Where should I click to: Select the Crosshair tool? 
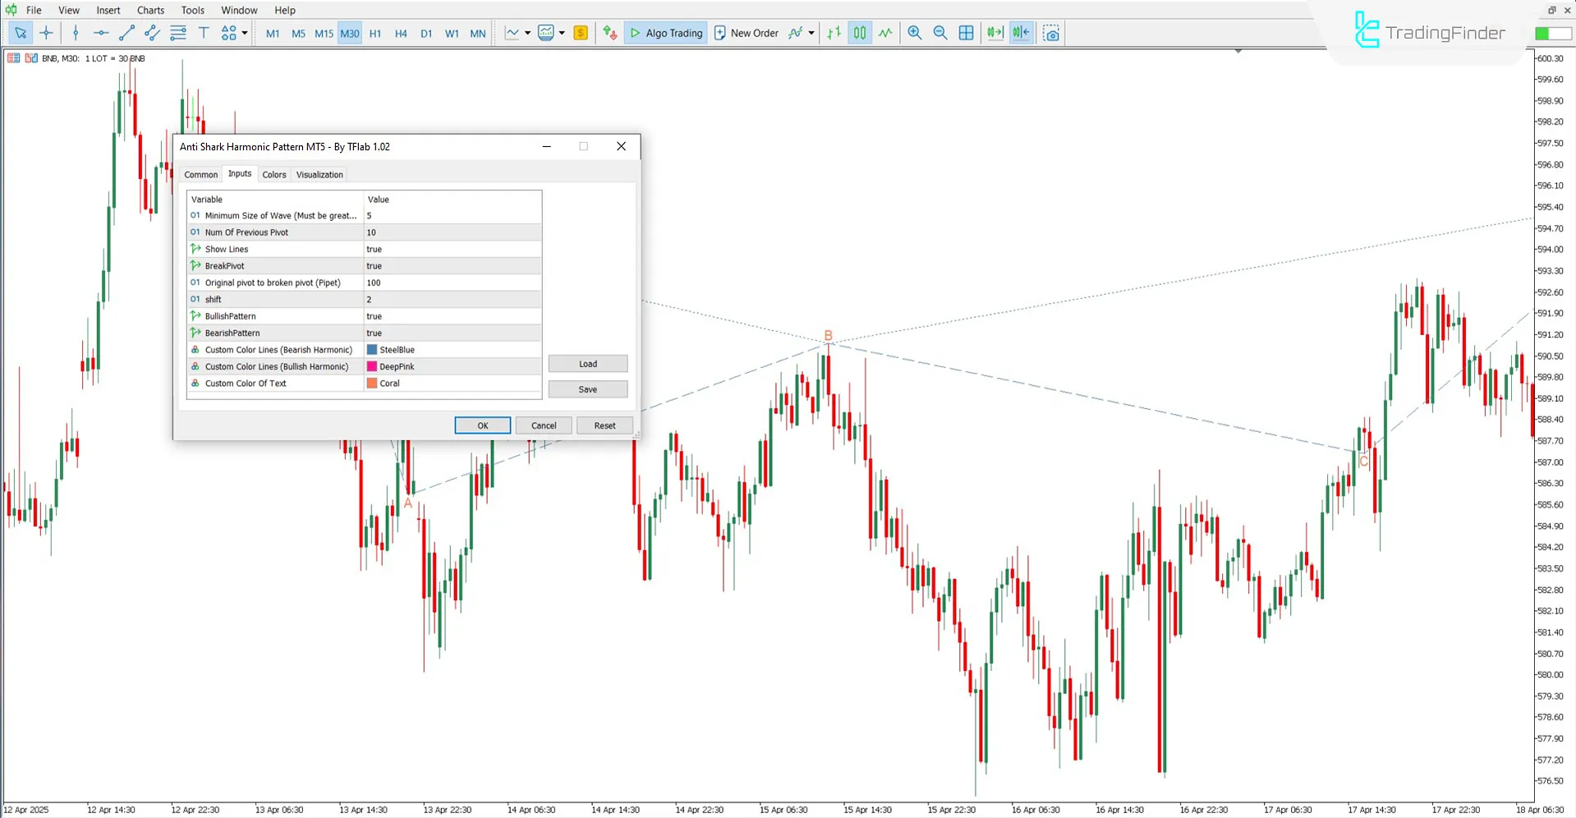pyautogui.click(x=47, y=33)
